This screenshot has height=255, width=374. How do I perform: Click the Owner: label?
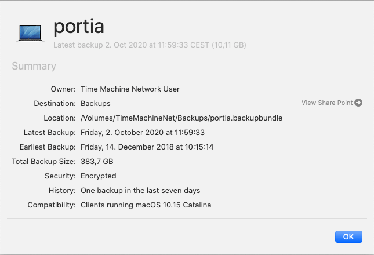[x=63, y=89]
